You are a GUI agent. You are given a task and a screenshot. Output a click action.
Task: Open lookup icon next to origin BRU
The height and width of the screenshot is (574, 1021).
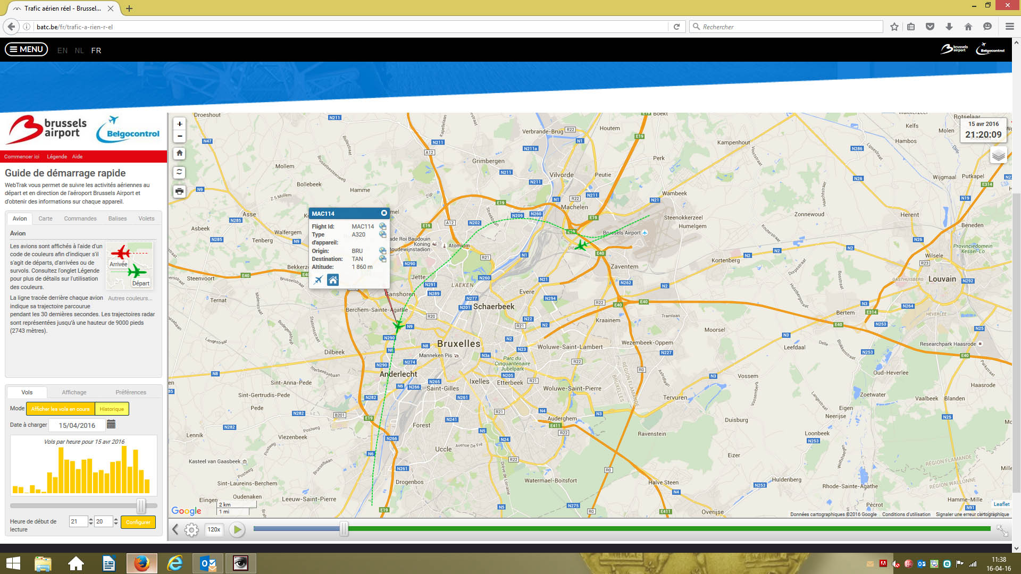(382, 251)
